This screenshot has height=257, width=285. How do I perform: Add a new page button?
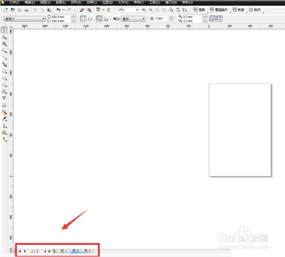click(54, 251)
